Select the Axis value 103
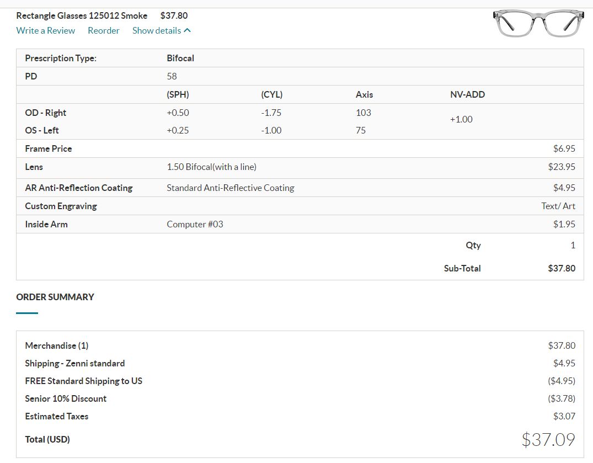Image resolution: width=593 pixels, height=463 pixels. [x=364, y=113]
